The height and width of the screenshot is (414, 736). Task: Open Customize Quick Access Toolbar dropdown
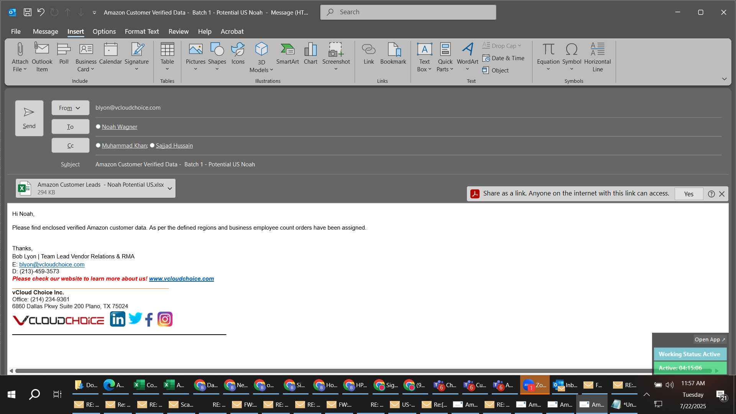tap(94, 13)
